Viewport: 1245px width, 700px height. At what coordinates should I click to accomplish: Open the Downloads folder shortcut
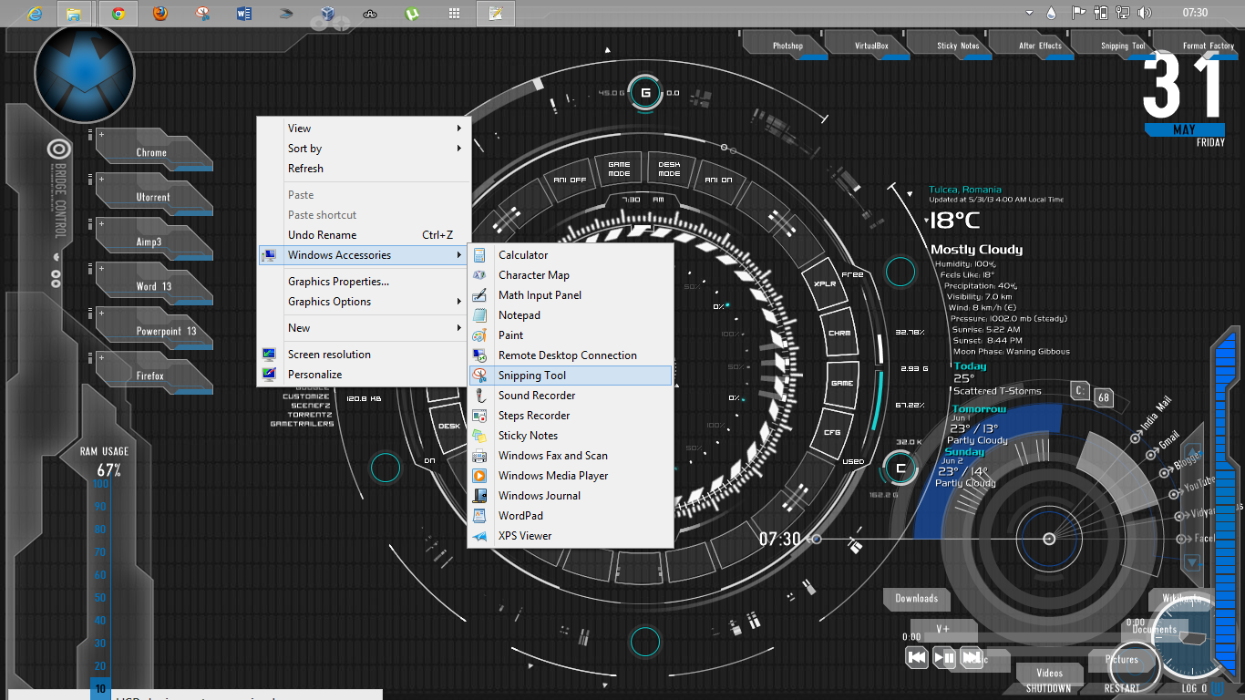click(x=916, y=599)
